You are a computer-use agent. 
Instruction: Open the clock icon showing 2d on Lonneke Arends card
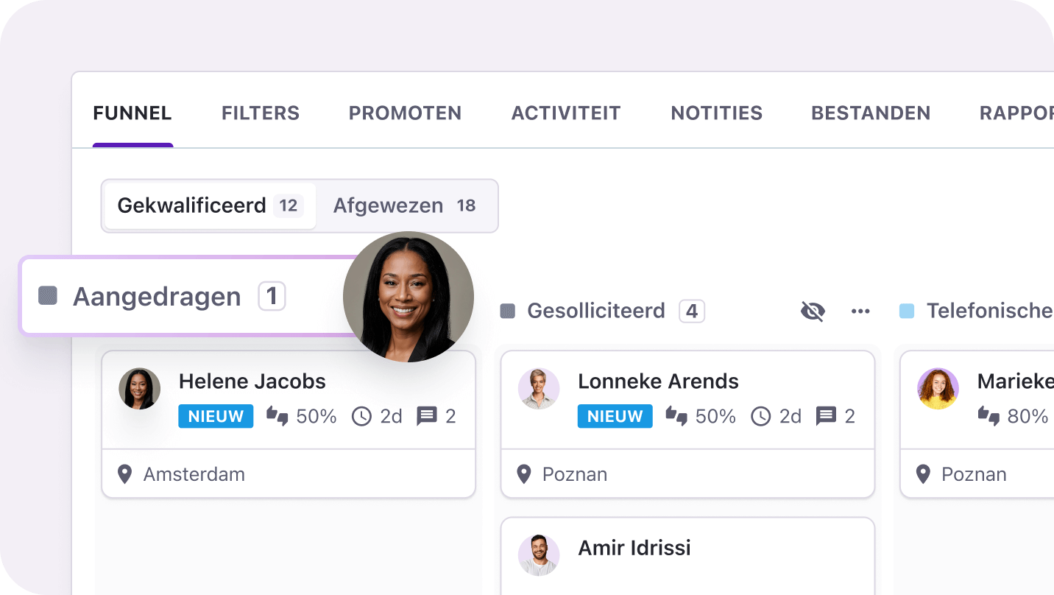tap(761, 416)
